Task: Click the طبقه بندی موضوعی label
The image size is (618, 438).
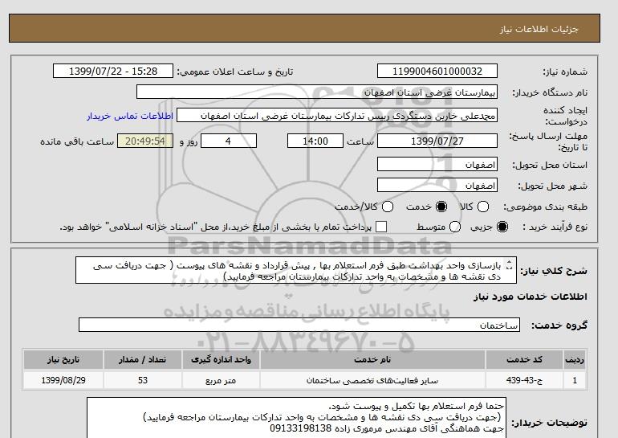Action: pos(545,207)
